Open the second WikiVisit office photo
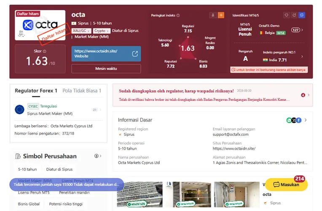The height and width of the screenshot is (211, 322). (188, 195)
